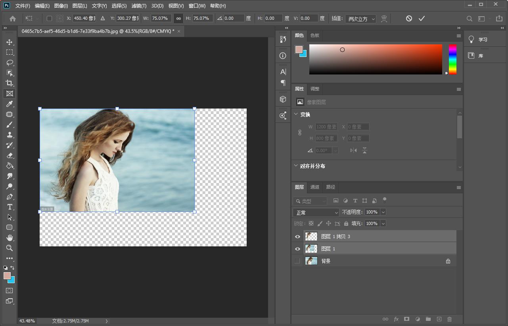Open the 滤镜 menu

[x=138, y=6]
